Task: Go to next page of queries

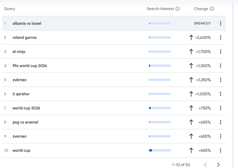Action: [x=218, y=165]
